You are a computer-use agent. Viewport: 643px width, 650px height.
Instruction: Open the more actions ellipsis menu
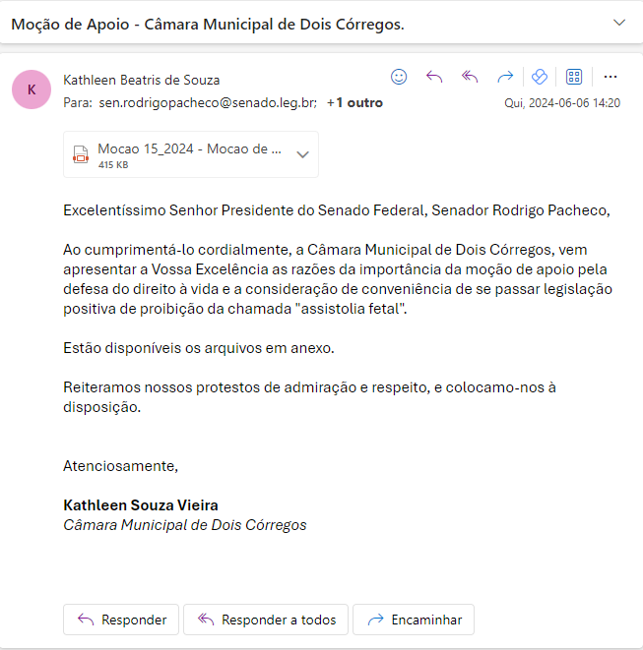click(x=611, y=77)
